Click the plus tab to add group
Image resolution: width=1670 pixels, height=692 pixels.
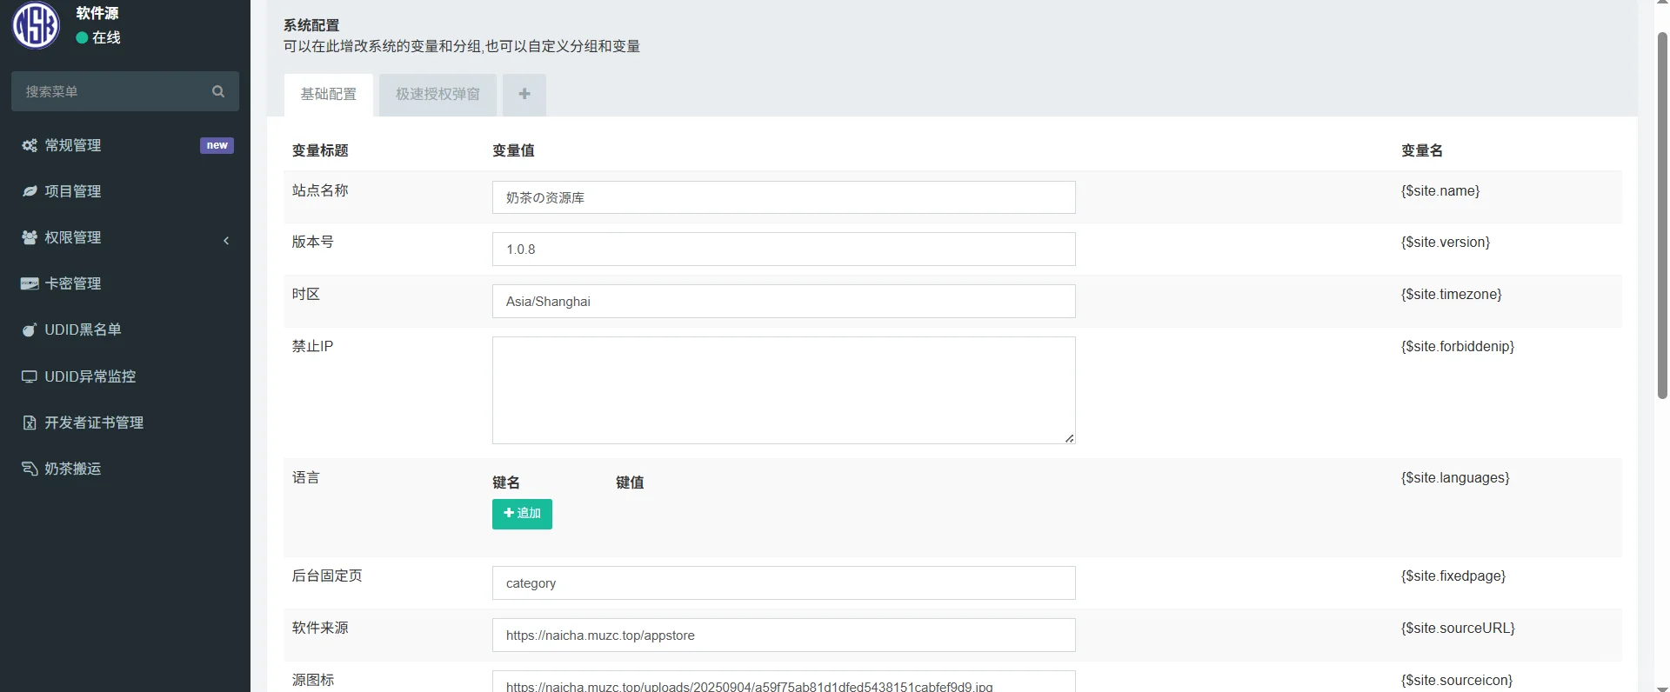coord(524,94)
